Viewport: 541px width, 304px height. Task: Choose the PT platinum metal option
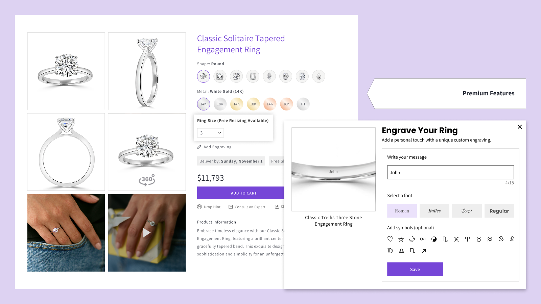point(303,104)
